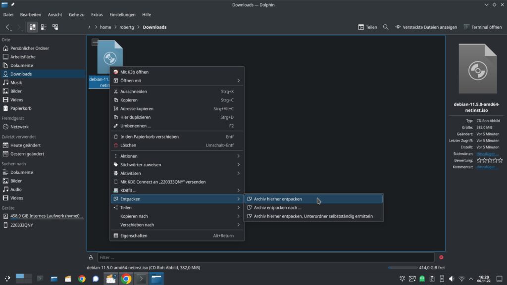This screenshot has height=285, width=507.
Task: Click Hinzufügen link for Stichwörter
Action: pyautogui.click(x=488, y=154)
